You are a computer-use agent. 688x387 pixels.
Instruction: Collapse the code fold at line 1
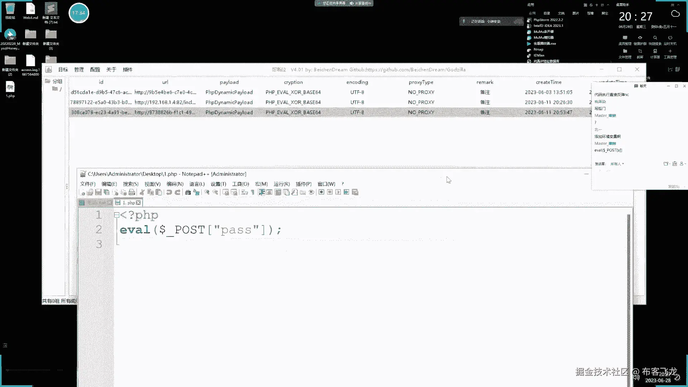coord(116,215)
